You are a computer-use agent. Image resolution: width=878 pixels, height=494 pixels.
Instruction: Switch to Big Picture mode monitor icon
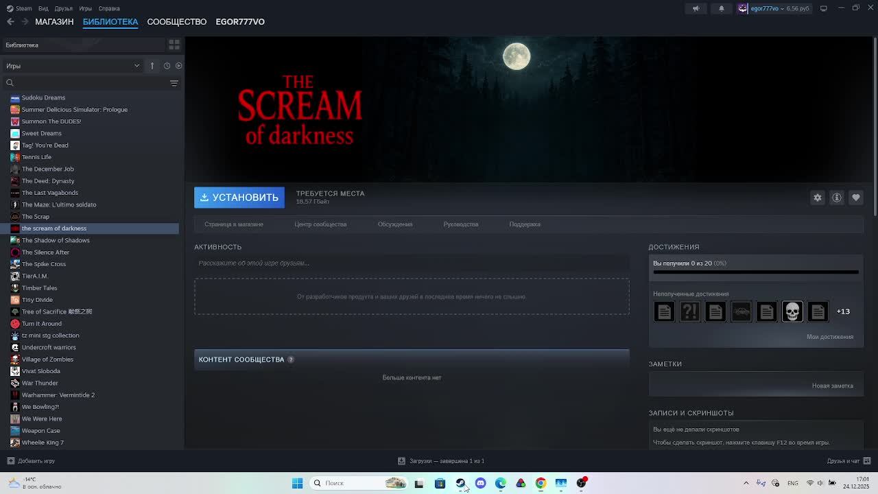pyautogui.click(x=823, y=8)
